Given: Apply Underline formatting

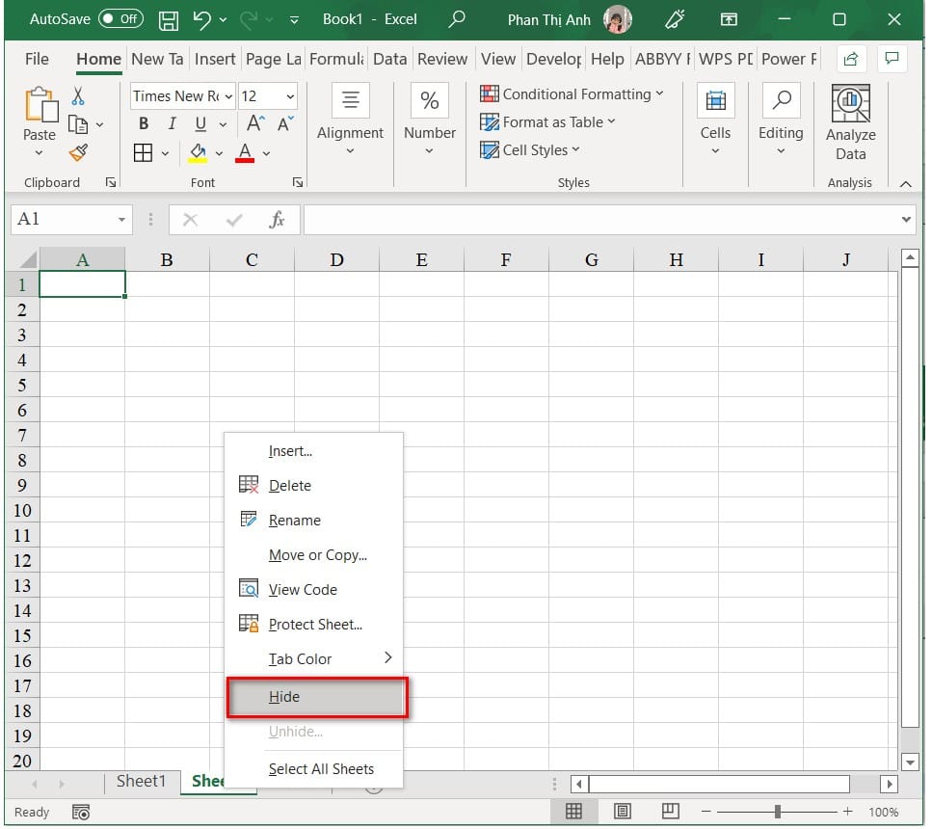Looking at the screenshot, I should [200, 123].
